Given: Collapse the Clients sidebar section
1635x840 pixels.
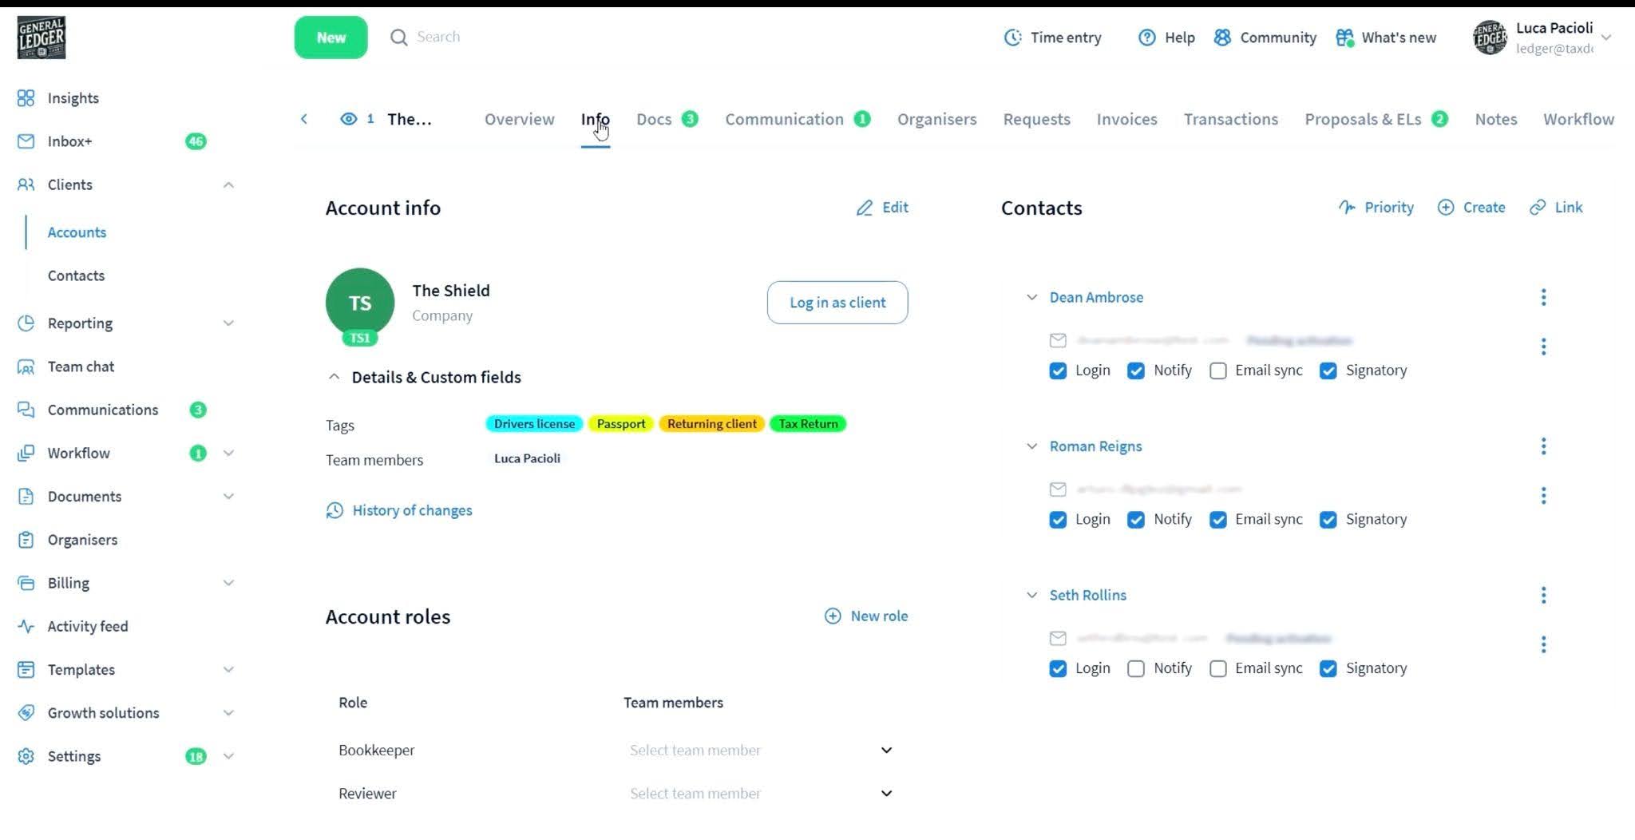Looking at the screenshot, I should 228,184.
